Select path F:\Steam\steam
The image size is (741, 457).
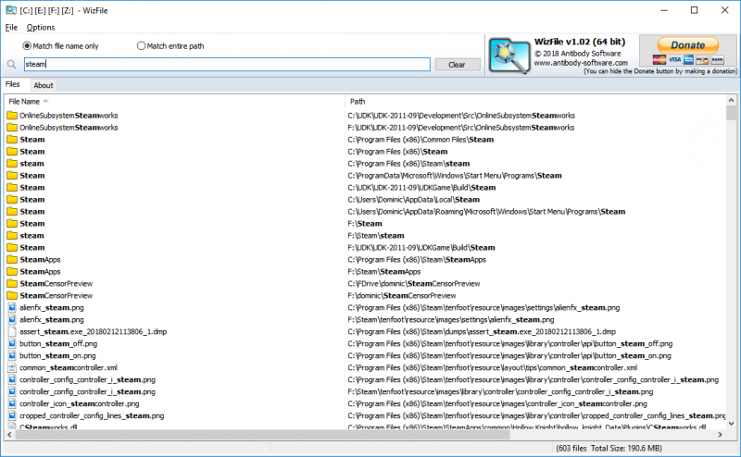pos(376,236)
